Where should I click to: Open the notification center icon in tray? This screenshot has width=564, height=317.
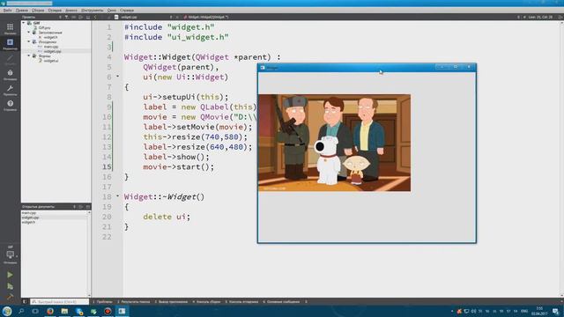coord(556,311)
